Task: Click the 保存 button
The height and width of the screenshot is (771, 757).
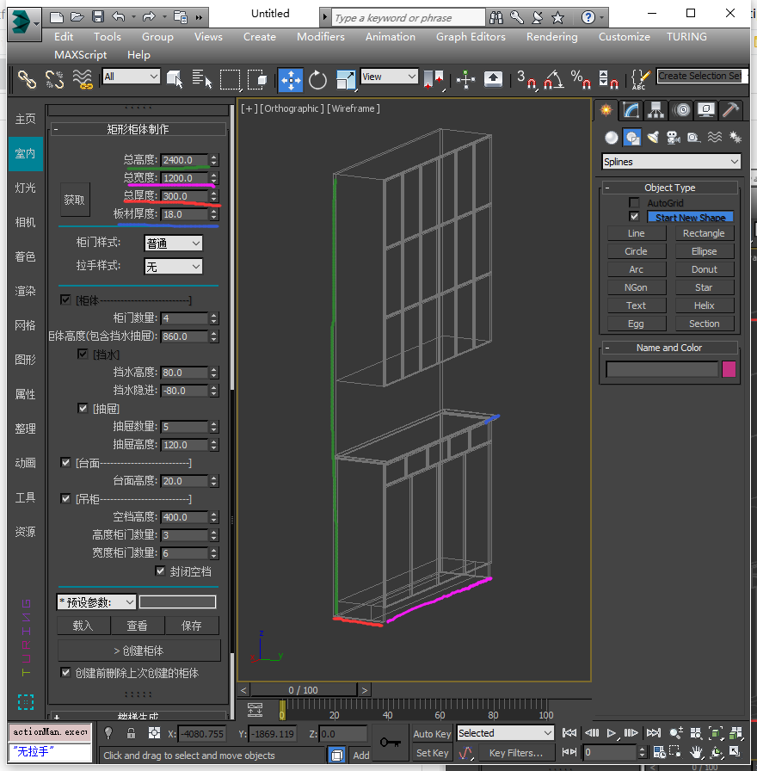Action: point(192,626)
